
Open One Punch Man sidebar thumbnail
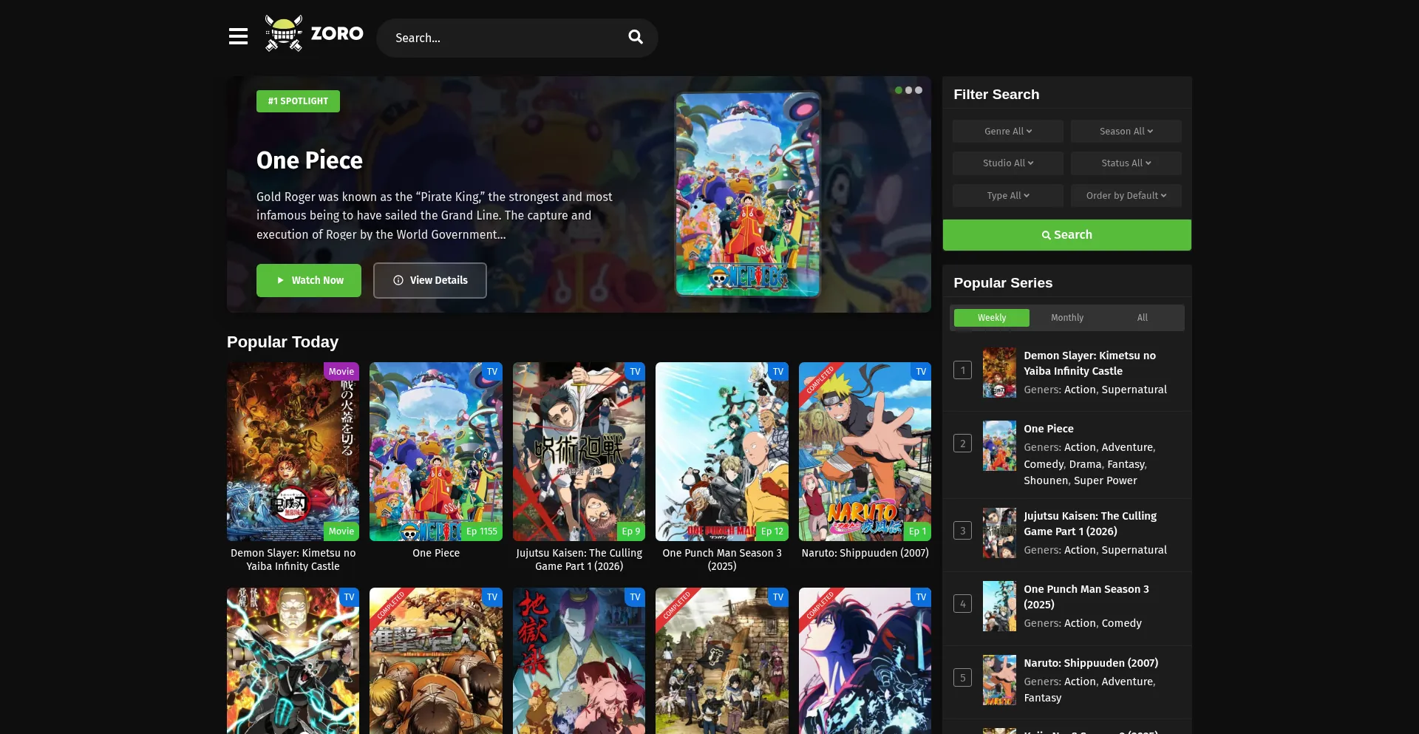tap(999, 606)
